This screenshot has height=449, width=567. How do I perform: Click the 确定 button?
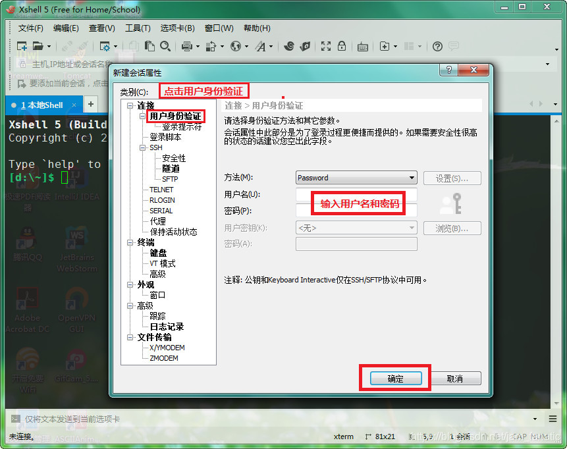tap(396, 379)
